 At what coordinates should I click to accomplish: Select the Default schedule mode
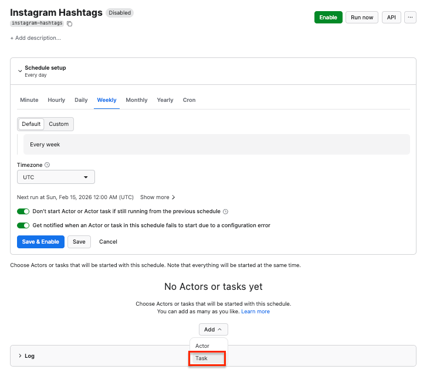tap(31, 124)
